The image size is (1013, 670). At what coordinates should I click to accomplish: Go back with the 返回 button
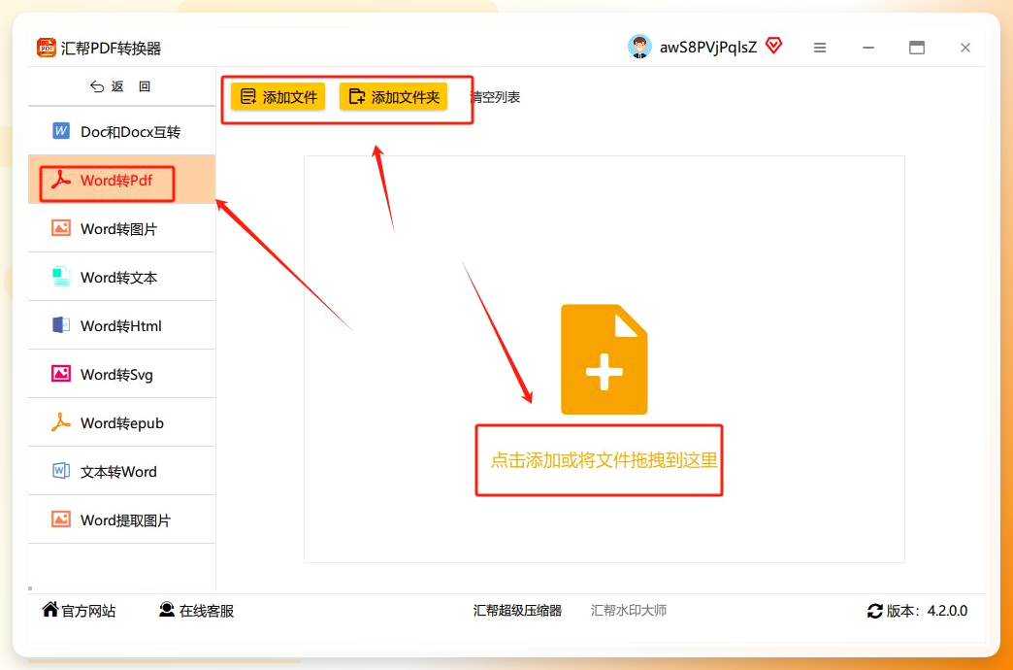(121, 86)
